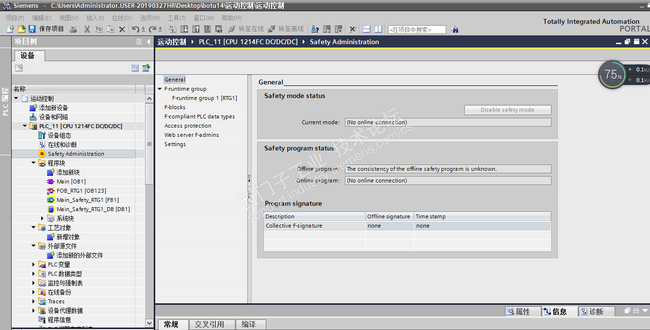Toggle vertical editor split view
The image size is (650, 330).
(378, 29)
